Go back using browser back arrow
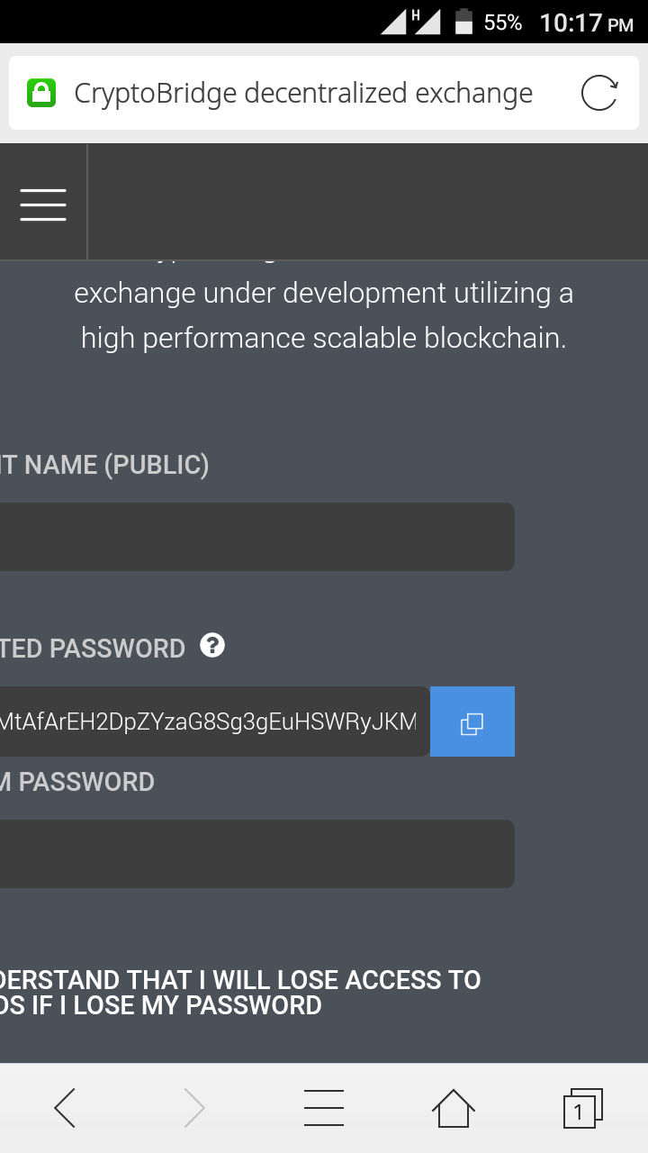648x1153 pixels. tap(65, 1108)
